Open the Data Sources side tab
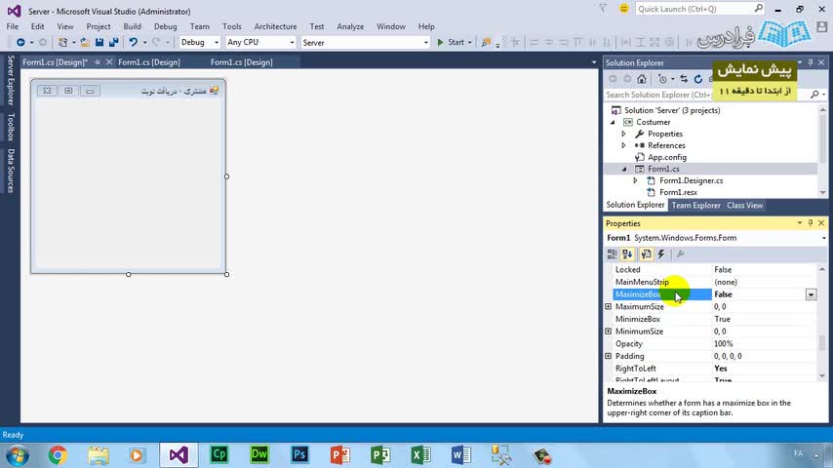 point(11,171)
